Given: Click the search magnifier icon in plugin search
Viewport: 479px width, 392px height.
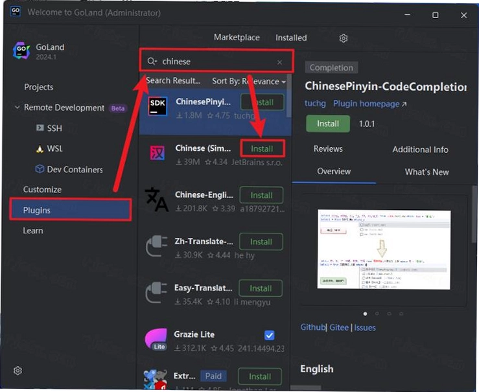Looking at the screenshot, I should pos(152,62).
